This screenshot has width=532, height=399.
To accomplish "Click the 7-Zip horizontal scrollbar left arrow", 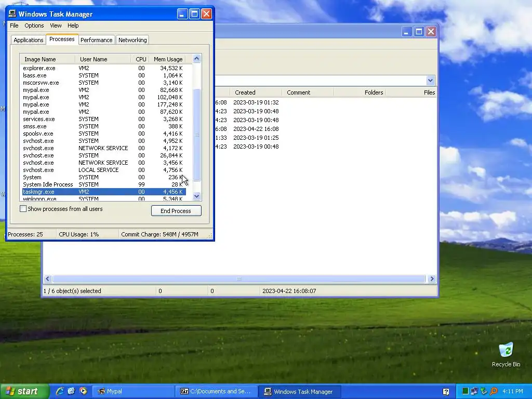I will point(47,278).
